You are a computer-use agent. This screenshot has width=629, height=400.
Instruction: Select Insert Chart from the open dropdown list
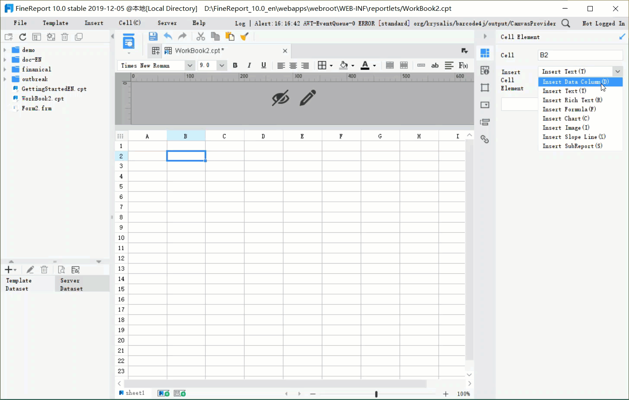[x=566, y=118]
